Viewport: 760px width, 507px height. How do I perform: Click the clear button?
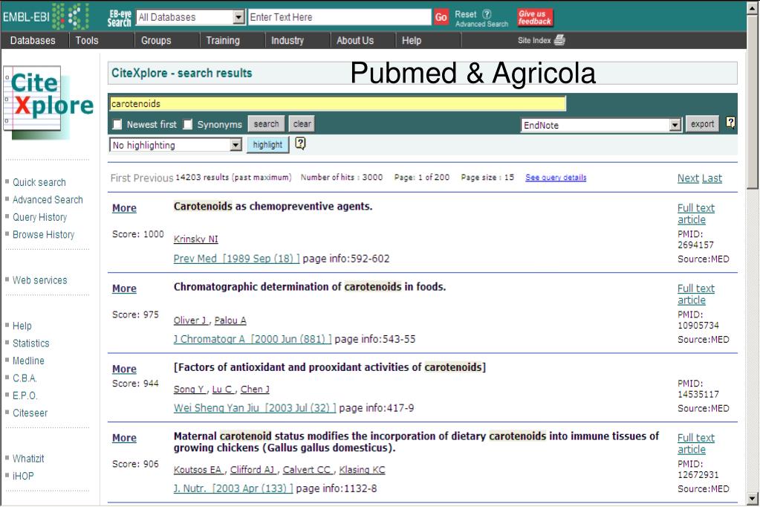pos(302,124)
